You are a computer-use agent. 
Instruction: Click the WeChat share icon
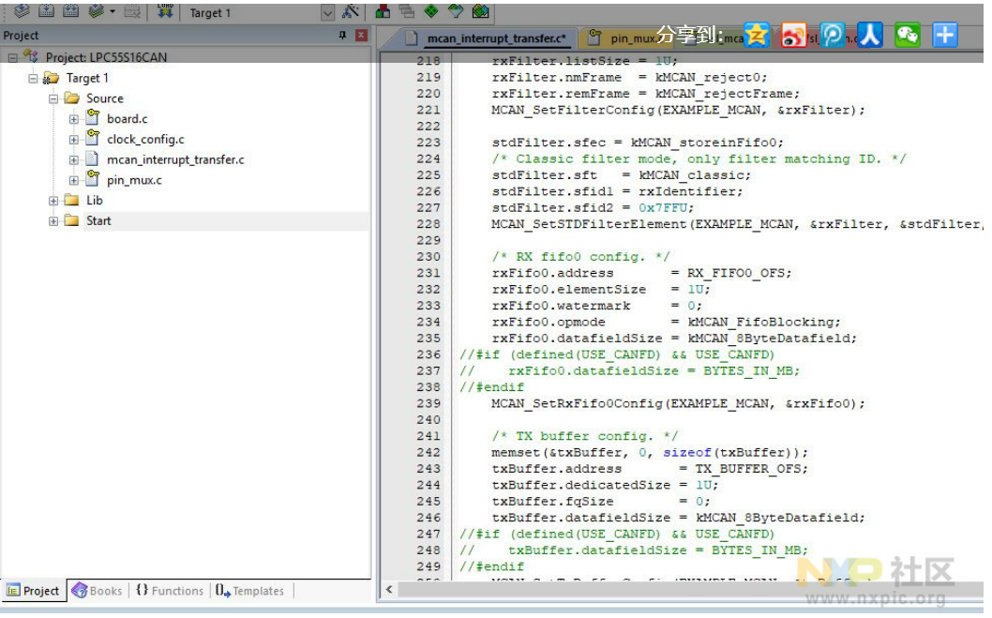(x=907, y=36)
